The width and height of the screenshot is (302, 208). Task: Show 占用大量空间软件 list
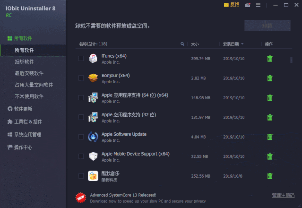33,85
